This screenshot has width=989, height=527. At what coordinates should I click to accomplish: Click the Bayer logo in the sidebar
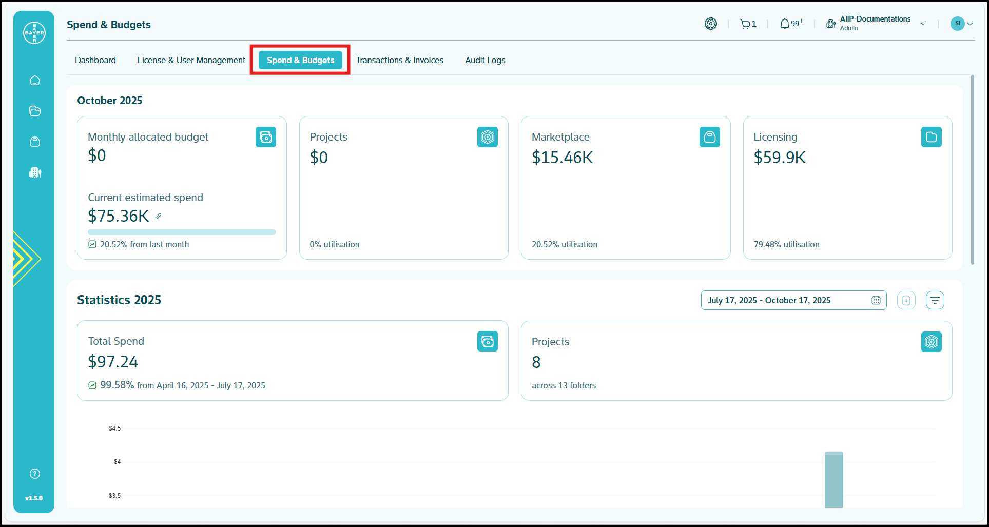[x=34, y=33]
